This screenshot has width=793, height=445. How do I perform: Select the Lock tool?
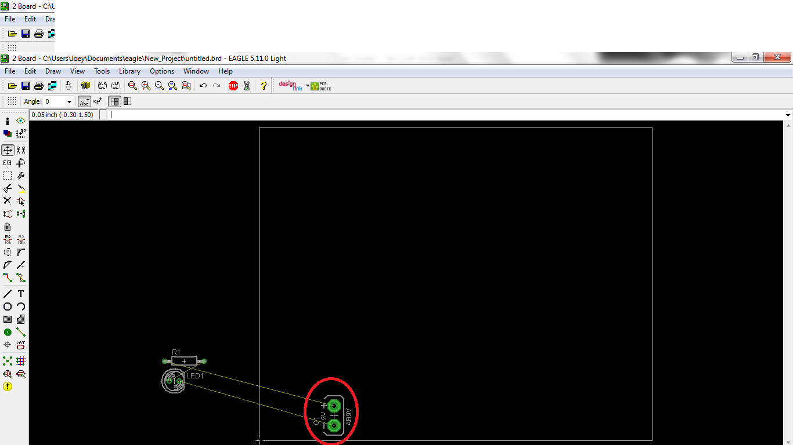[x=8, y=227]
